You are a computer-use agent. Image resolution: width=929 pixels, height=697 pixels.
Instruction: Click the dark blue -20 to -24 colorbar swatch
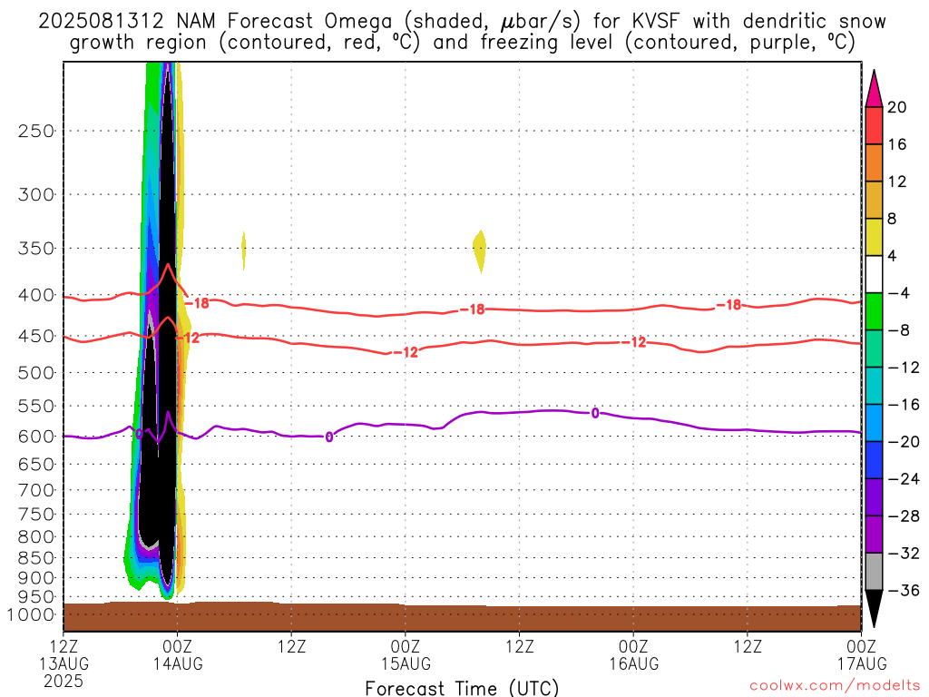pyautogui.click(x=874, y=460)
